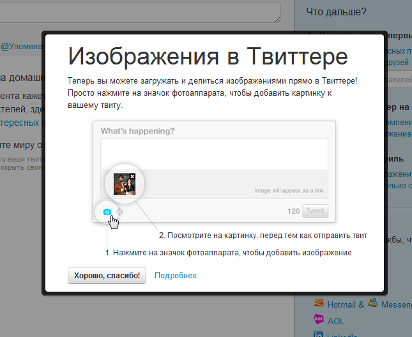Click the AOL logo icon
This screenshot has height=337, width=412.
click(319, 319)
